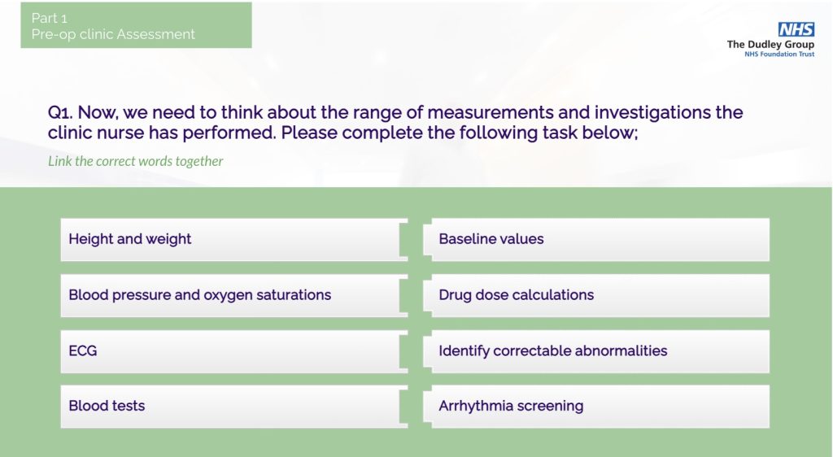The height and width of the screenshot is (457, 833).
Task: Click the Link the correct words together instruction
Action: pyautogui.click(x=136, y=161)
